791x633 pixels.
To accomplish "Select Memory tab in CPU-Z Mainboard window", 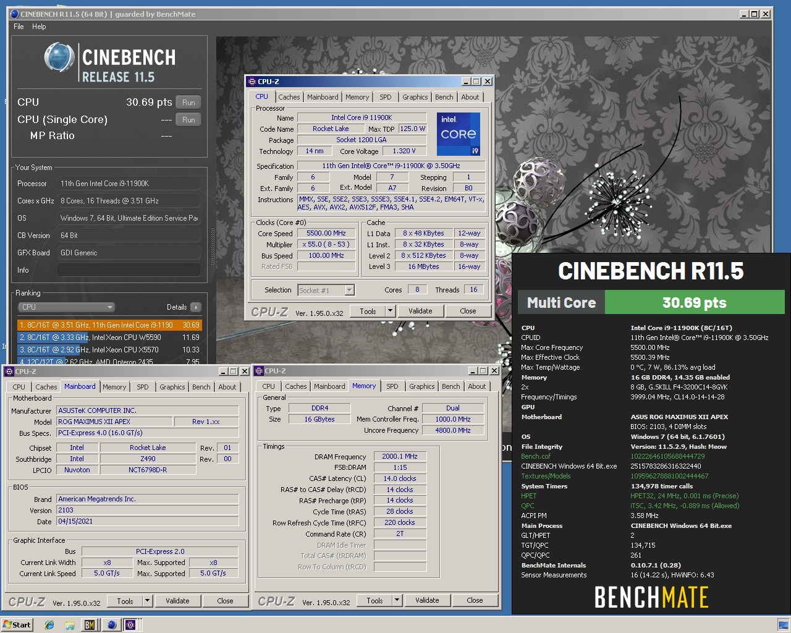I will 114,387.
